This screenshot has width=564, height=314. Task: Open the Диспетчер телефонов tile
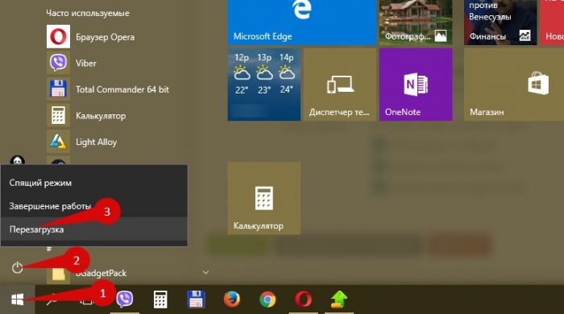point(340,85)
